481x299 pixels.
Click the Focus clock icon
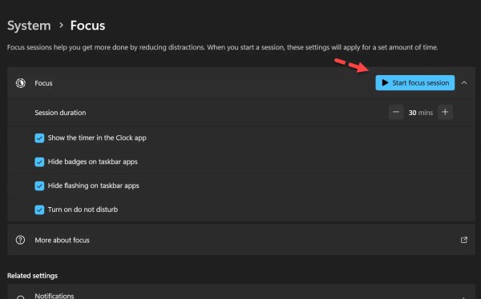[21, 83]
